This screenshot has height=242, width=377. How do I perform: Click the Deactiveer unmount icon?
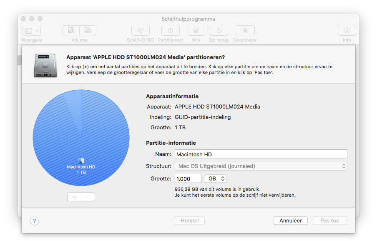click(245, 30)
